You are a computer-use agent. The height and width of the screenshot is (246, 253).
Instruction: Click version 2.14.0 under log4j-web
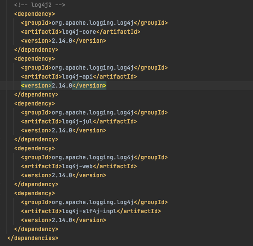click(x=62, y=175)
